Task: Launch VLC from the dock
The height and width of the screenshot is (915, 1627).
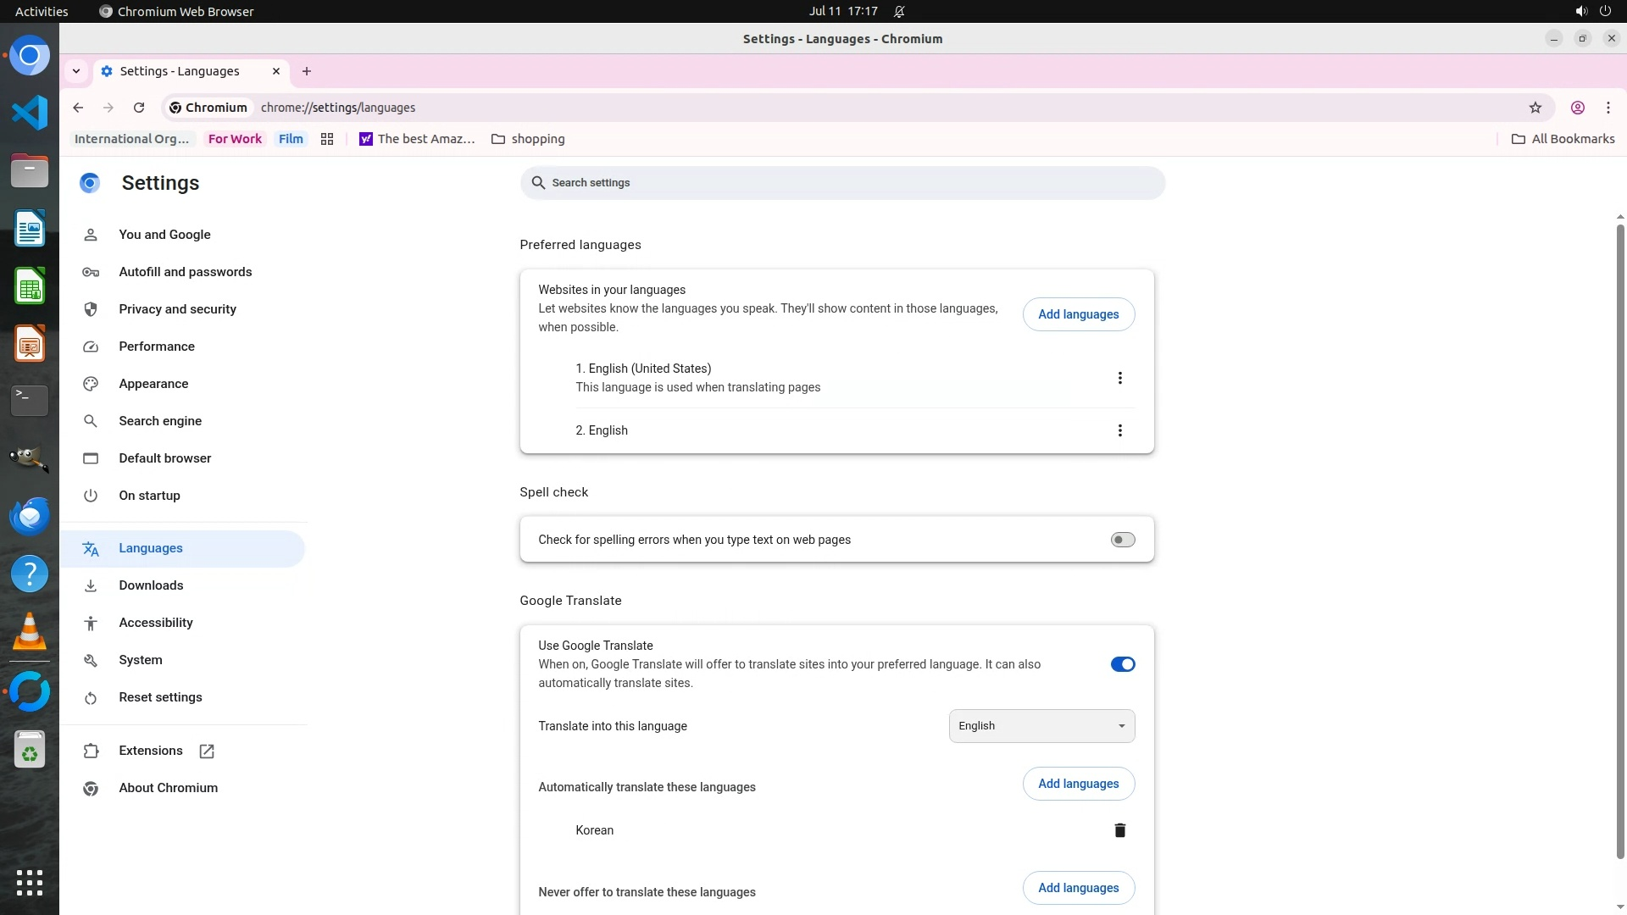Action: coord(30,631)
